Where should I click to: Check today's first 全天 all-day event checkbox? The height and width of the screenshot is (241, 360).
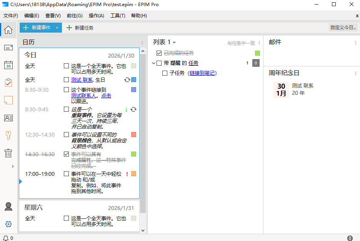point(67,66)
